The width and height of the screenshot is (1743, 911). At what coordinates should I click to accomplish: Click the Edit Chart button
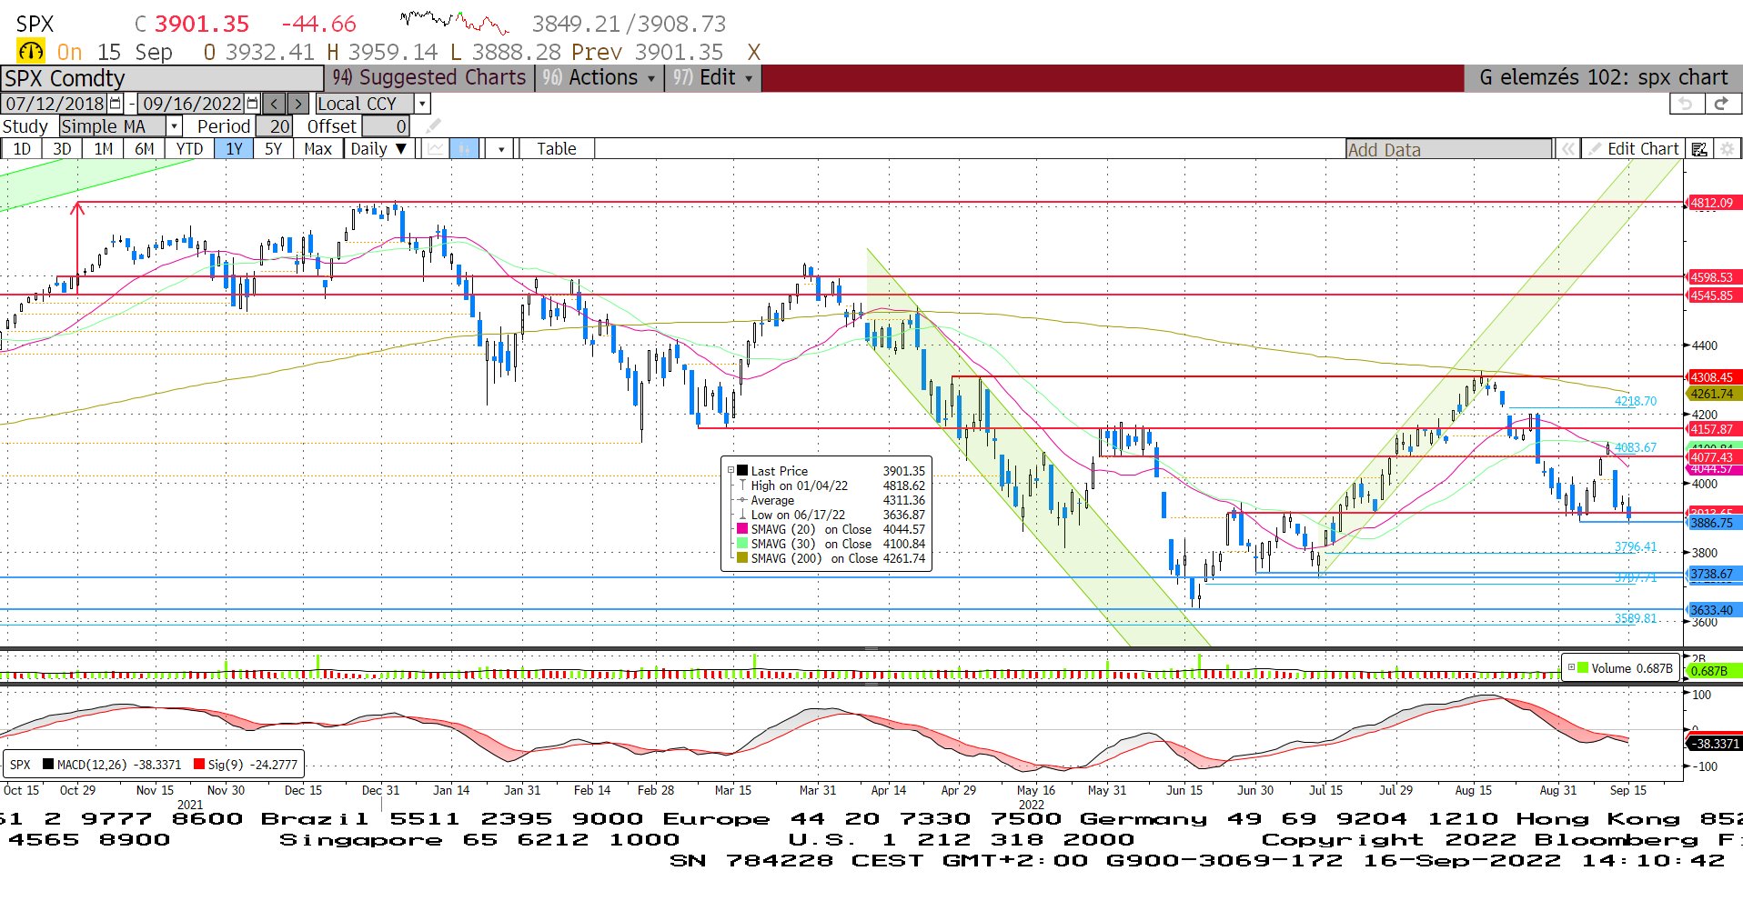pyautogui.click(x=1634, y=149)
